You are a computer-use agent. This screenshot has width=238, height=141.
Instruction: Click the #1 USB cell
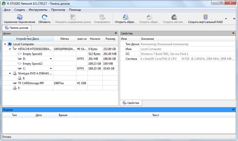tap(81, 83)
